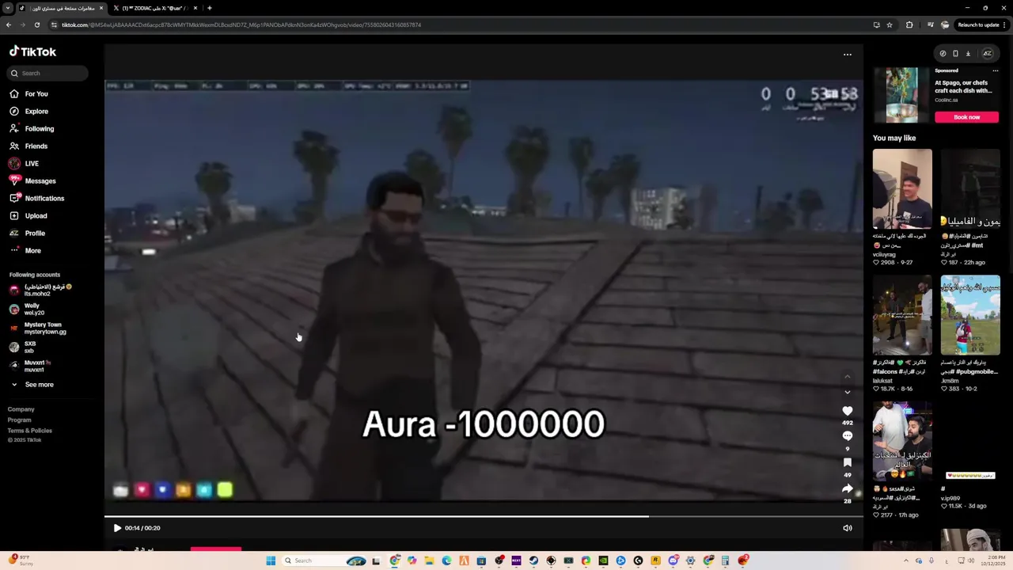Close the TikTok browser tab
1013x570 pixels.
pos(101,8)
